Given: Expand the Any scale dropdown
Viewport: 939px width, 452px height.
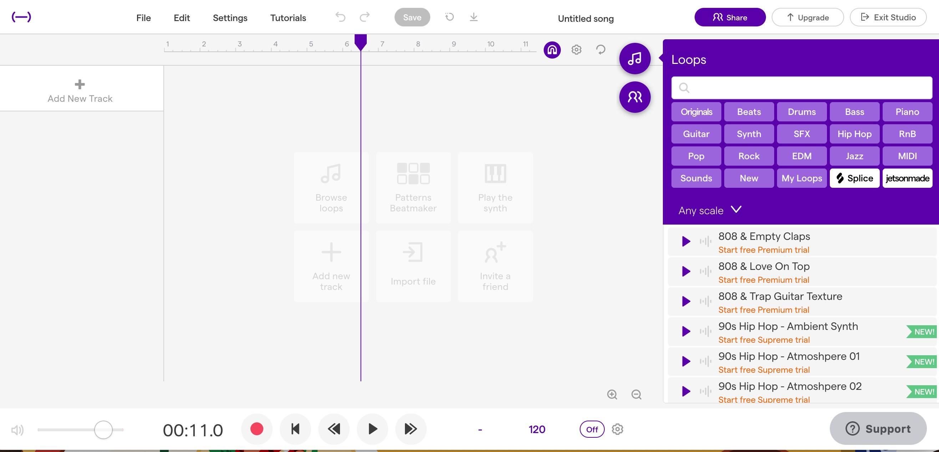Looking at the screenshot, I should coord(709,210).
